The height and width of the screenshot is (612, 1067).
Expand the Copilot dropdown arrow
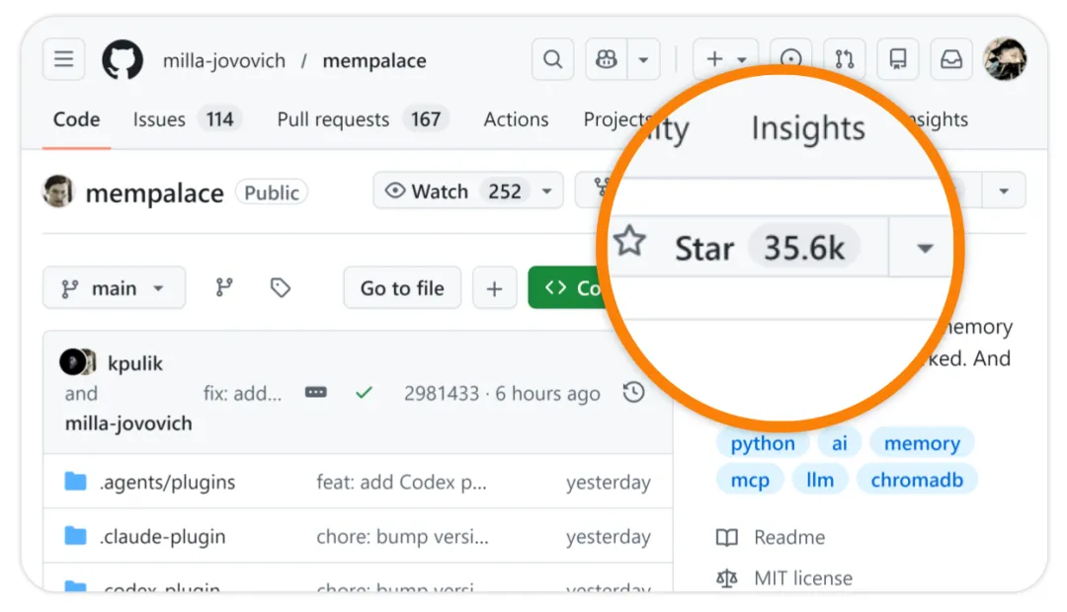[x=643, y=59]
